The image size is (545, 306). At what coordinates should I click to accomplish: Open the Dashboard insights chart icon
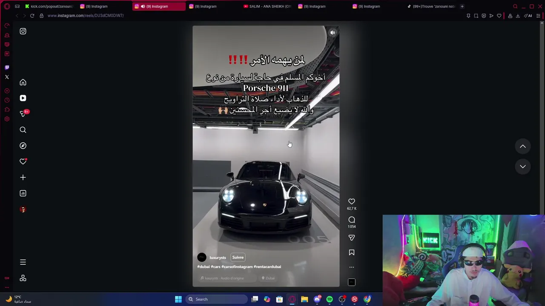coord(23,193)
